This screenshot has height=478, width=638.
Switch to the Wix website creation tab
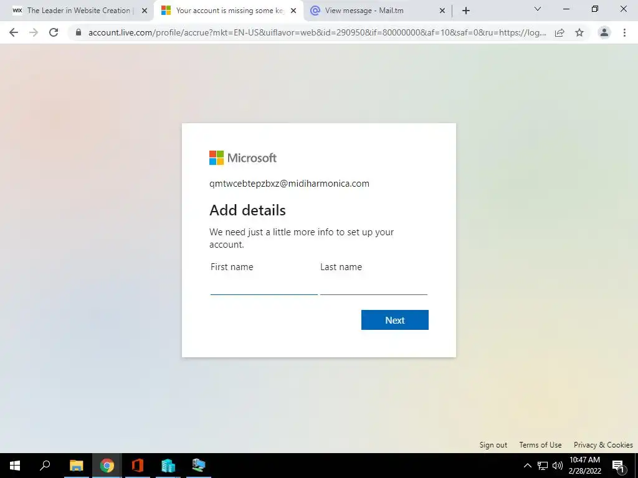pos(79,11)
